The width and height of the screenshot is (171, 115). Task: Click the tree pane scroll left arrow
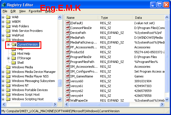(x=4, y=104)
